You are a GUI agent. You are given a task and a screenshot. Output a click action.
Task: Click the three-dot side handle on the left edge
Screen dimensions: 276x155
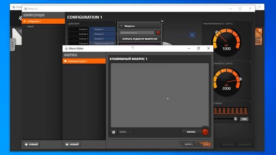point(13,45)
